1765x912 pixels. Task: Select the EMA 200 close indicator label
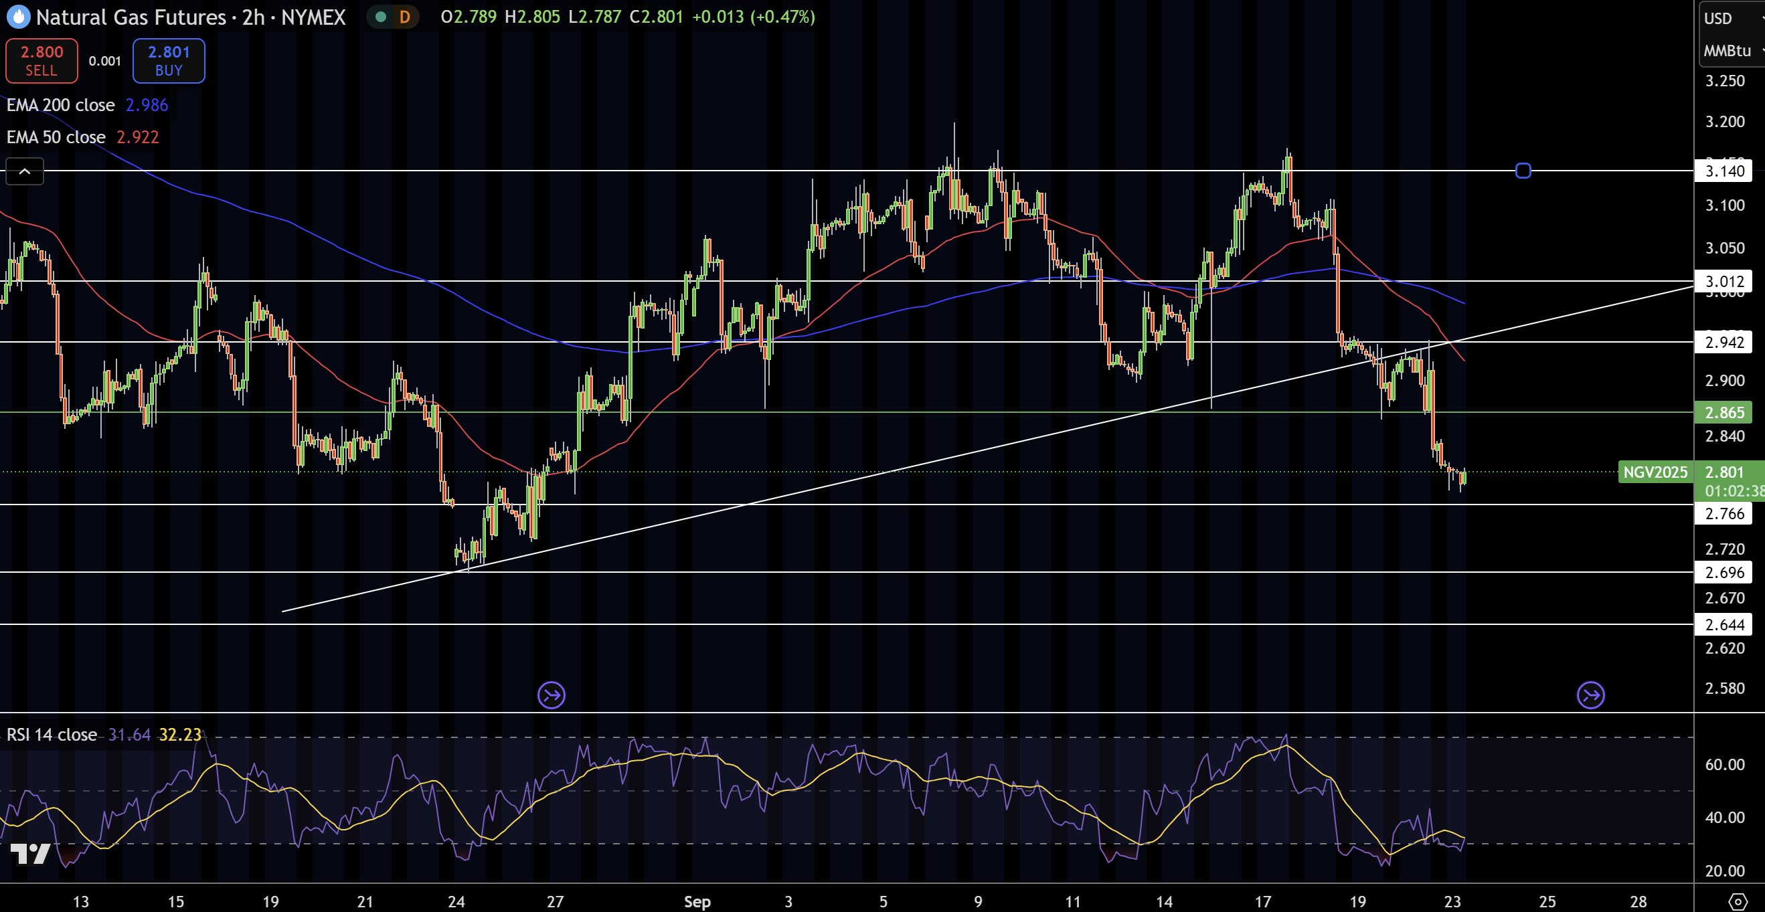60,105
